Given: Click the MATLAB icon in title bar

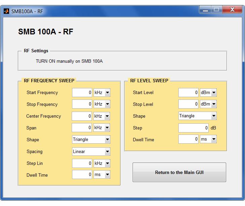Looking at the screenshot, I should click(x=6, y=11).
